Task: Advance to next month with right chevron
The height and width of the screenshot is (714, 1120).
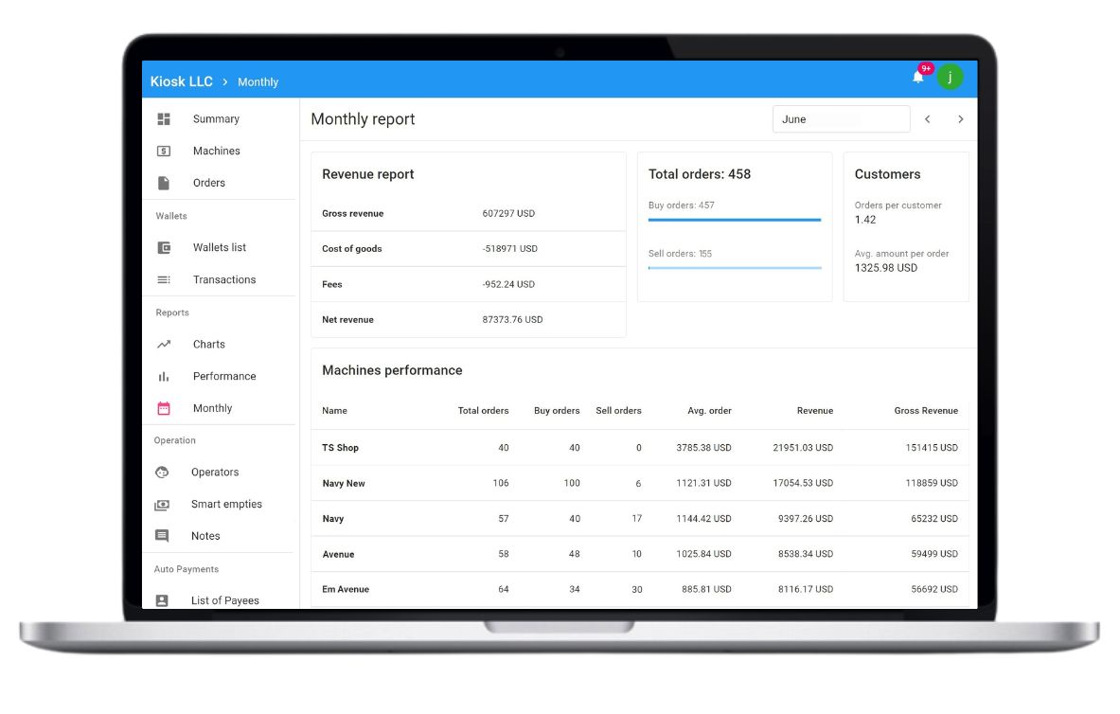Action: [961, 118]
